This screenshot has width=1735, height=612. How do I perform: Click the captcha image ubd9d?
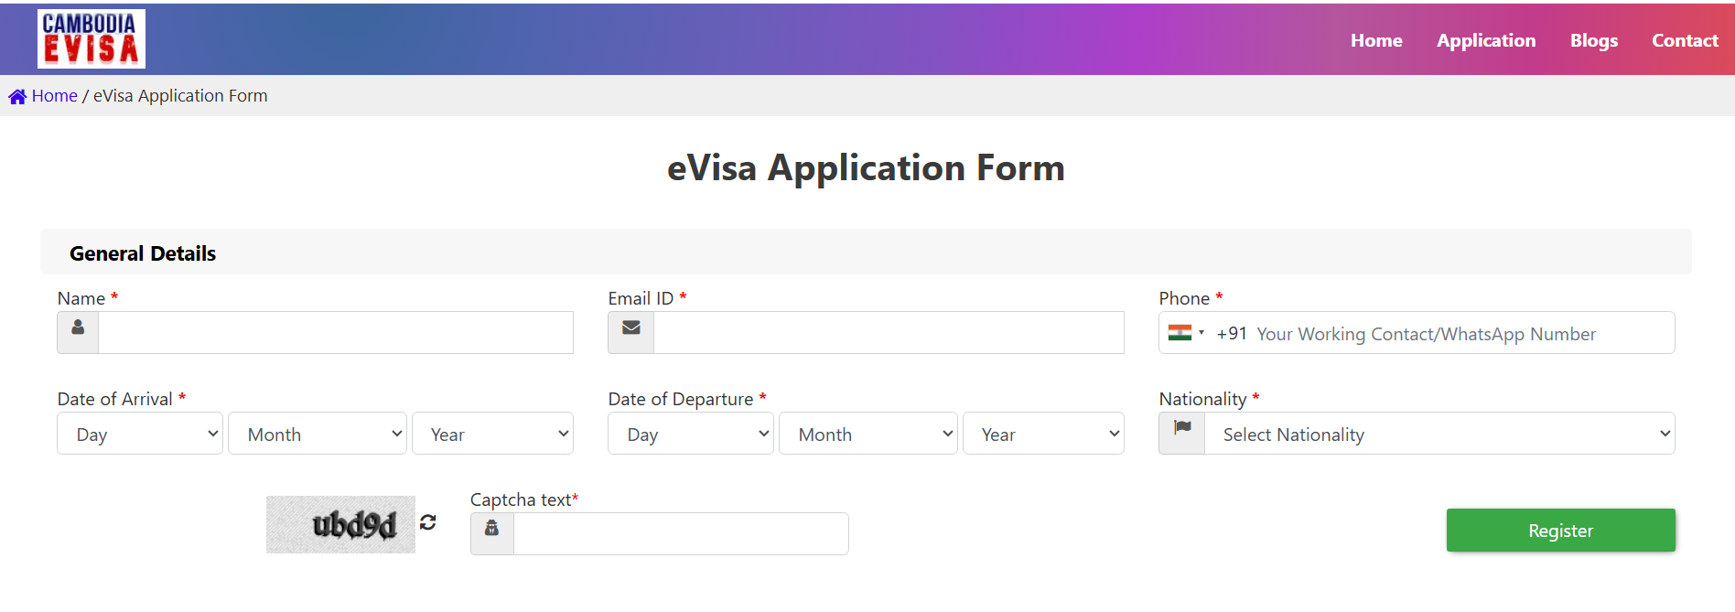tap(340, 525)
